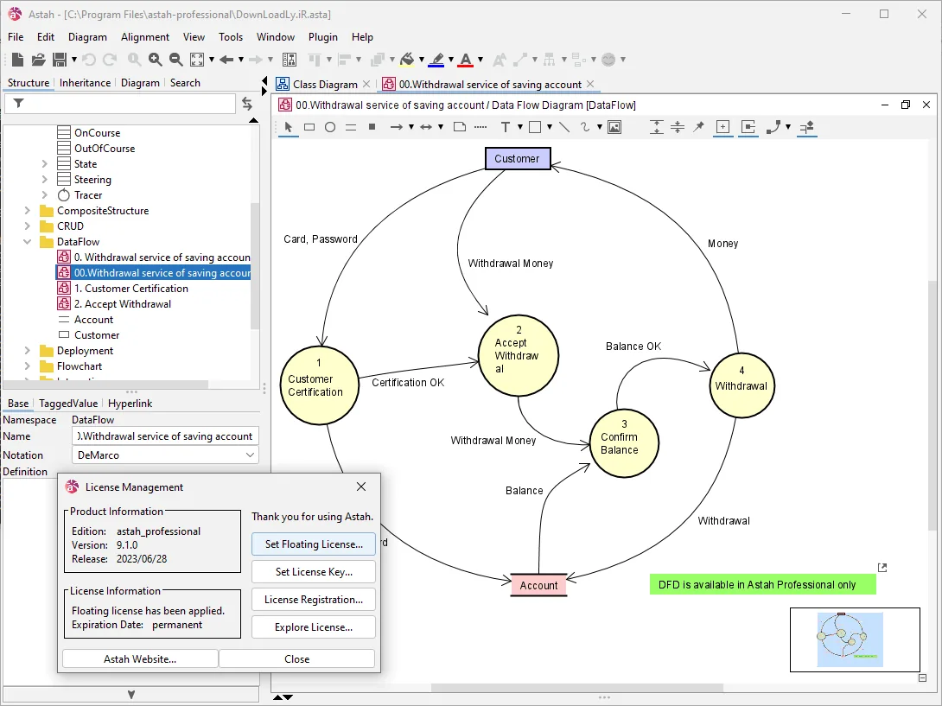The image size is (942, 706).
Task: Select the Process circle tool
Action: coord(330,127)
